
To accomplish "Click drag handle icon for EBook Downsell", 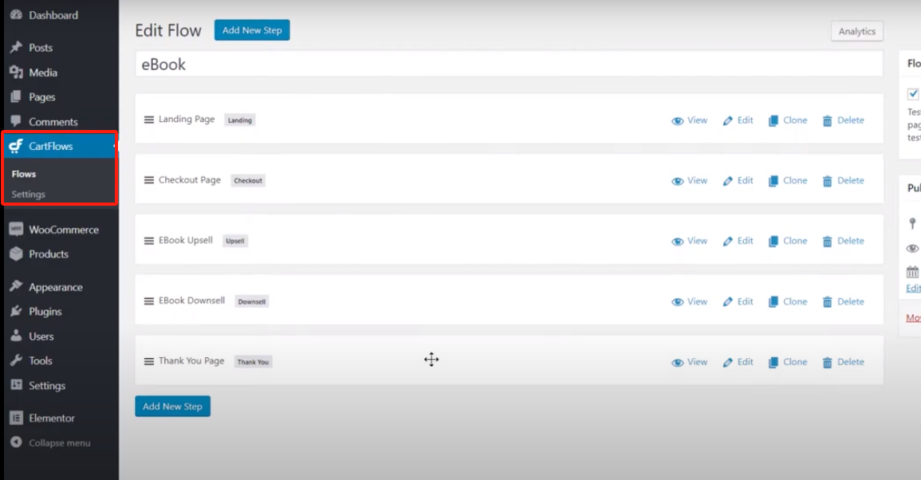I will tap(149, 301).
